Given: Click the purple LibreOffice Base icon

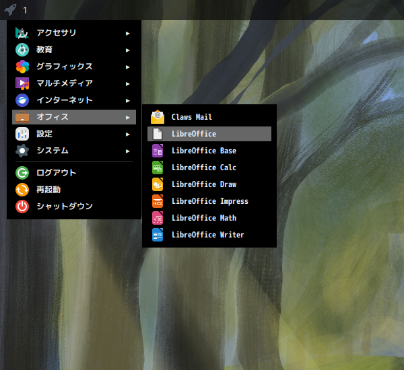Looking at the screenshot, I should 158,151.
